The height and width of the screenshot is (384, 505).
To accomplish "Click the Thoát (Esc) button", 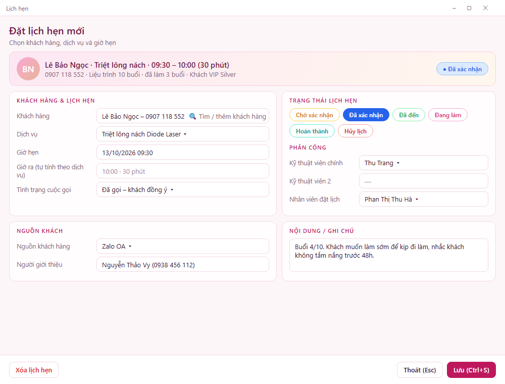I will tap(420, 370).
